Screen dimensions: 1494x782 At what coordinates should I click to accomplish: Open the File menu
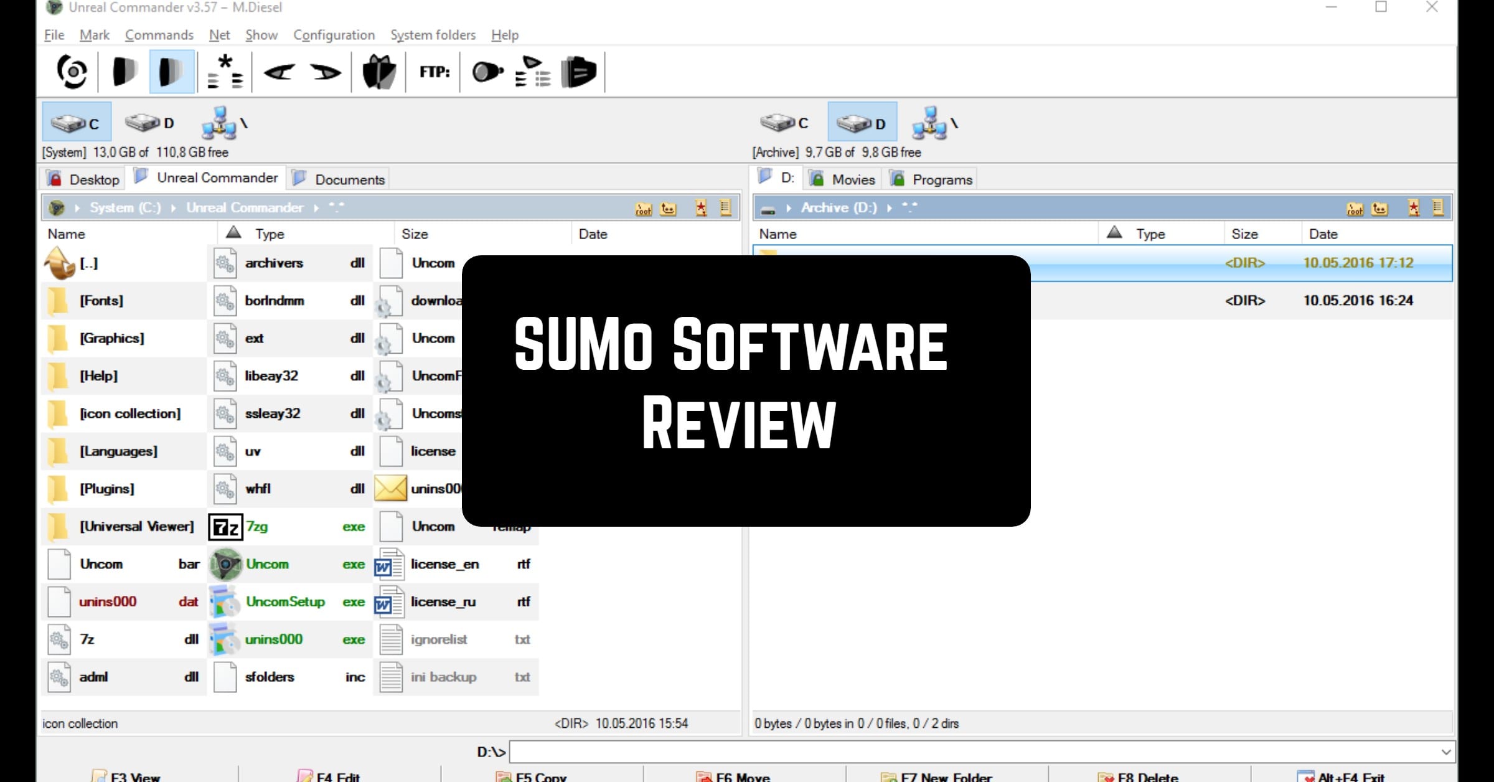52,35
